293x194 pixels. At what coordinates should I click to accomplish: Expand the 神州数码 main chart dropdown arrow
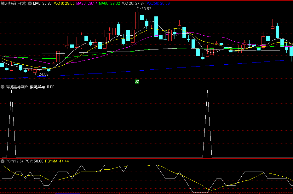pyautogui.click(x=30, y=3)
